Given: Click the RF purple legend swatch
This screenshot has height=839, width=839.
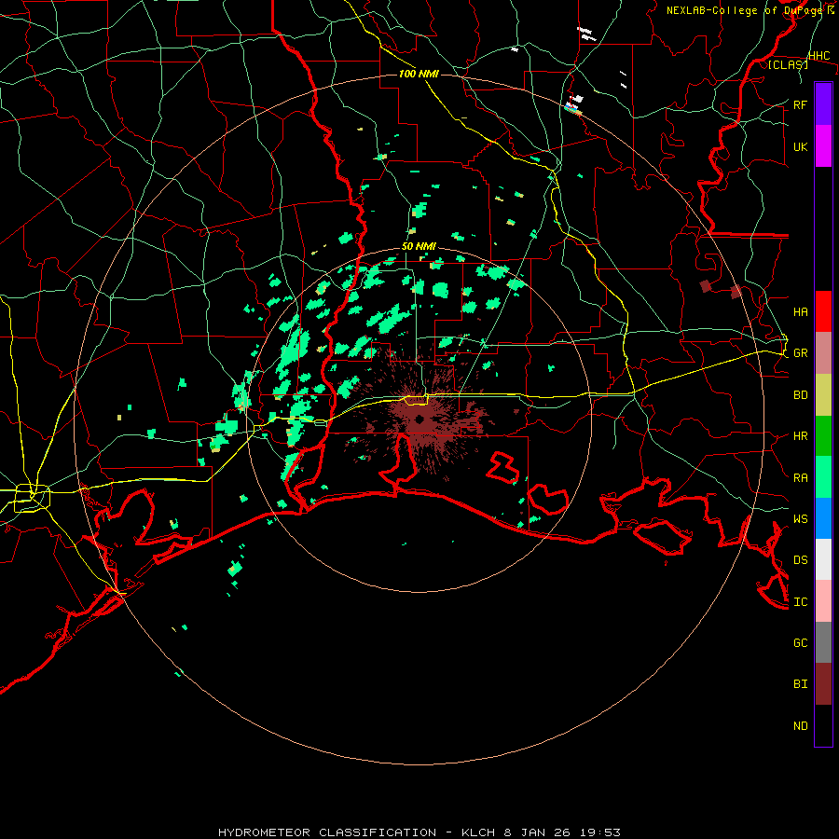Looking at the screenshot, I should click(x=823, y=104).
